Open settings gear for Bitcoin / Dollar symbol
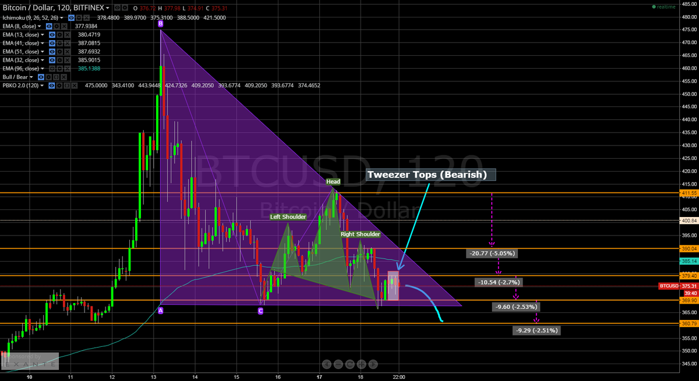The width and height of the screenshot is (699, 381). (x=125, y=8)
